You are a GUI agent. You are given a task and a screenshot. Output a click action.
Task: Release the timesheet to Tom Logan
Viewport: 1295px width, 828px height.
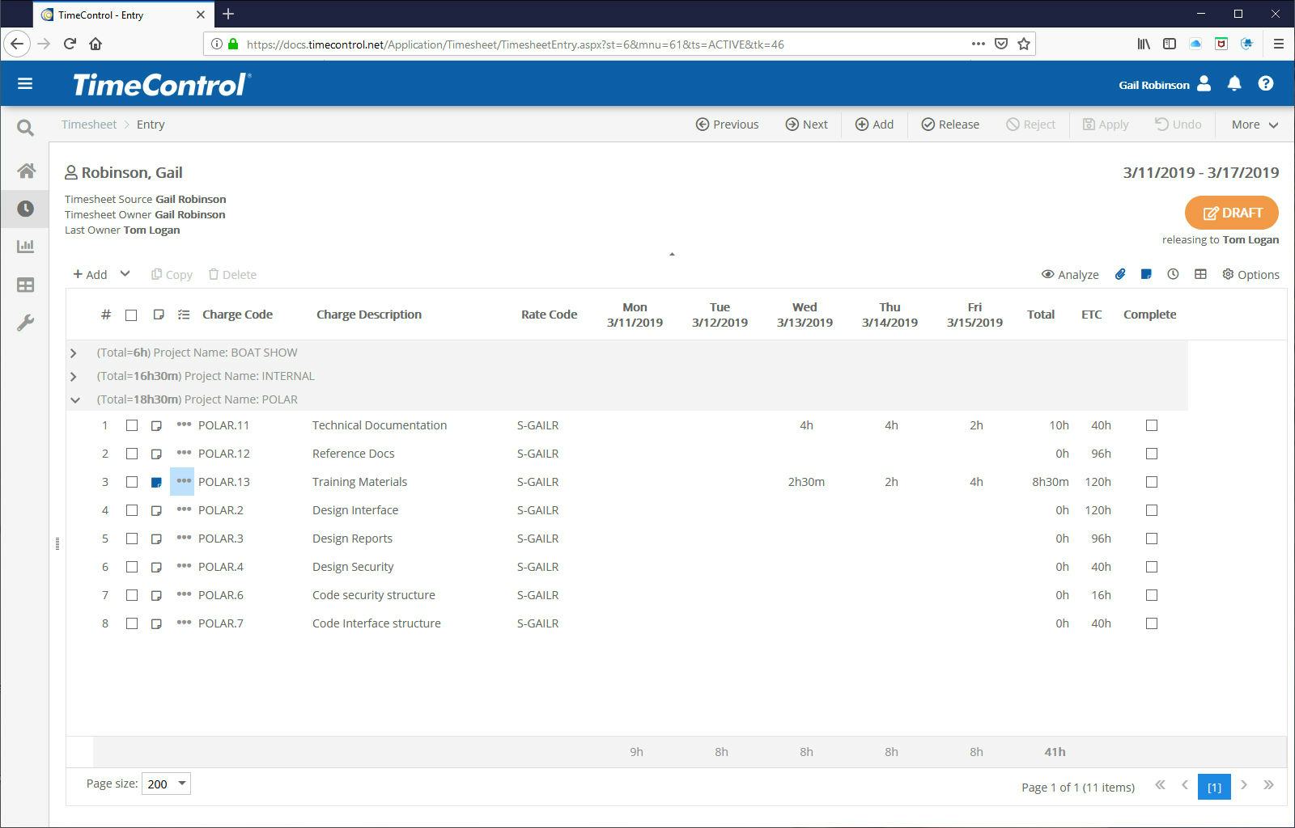(x=950, y=124)
